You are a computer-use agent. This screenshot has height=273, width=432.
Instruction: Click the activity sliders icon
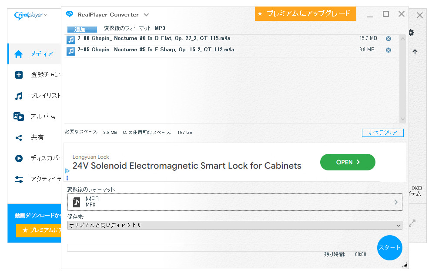[19, 179]
